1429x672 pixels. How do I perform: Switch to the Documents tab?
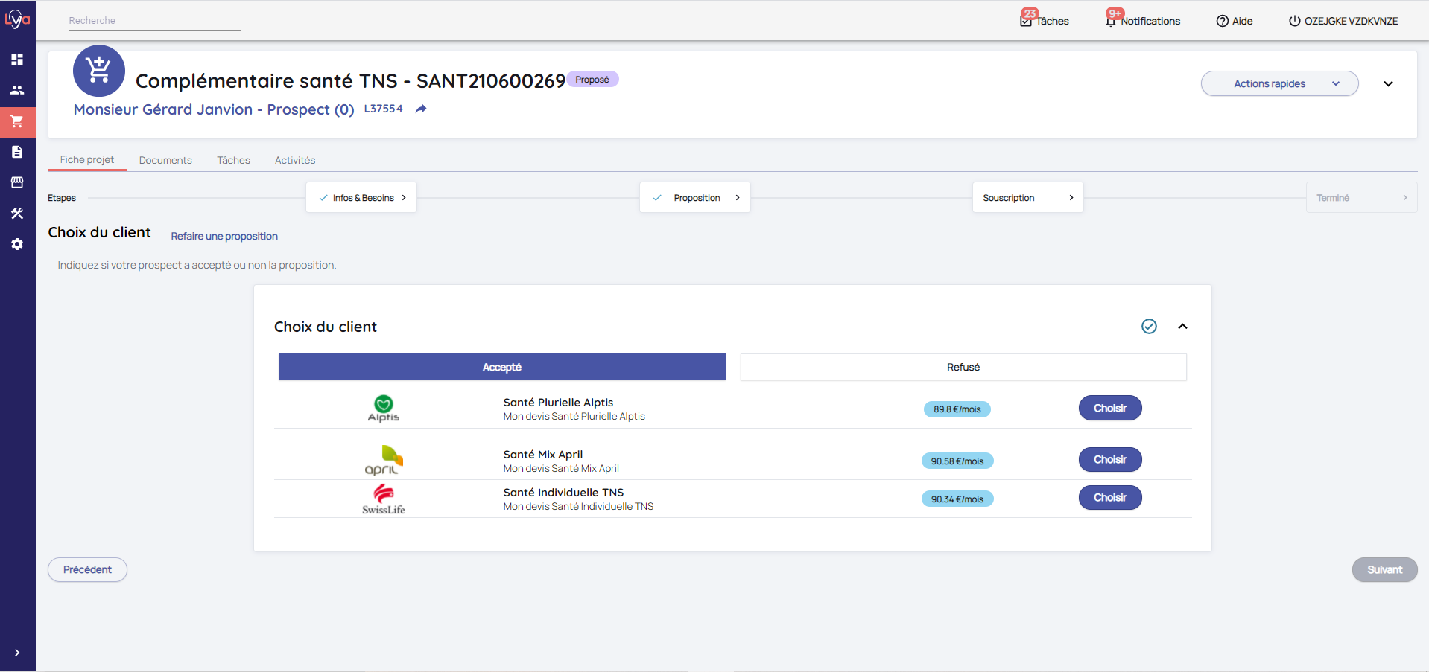tap(165, 160)
